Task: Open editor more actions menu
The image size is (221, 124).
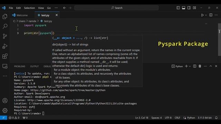Action: 216,15
